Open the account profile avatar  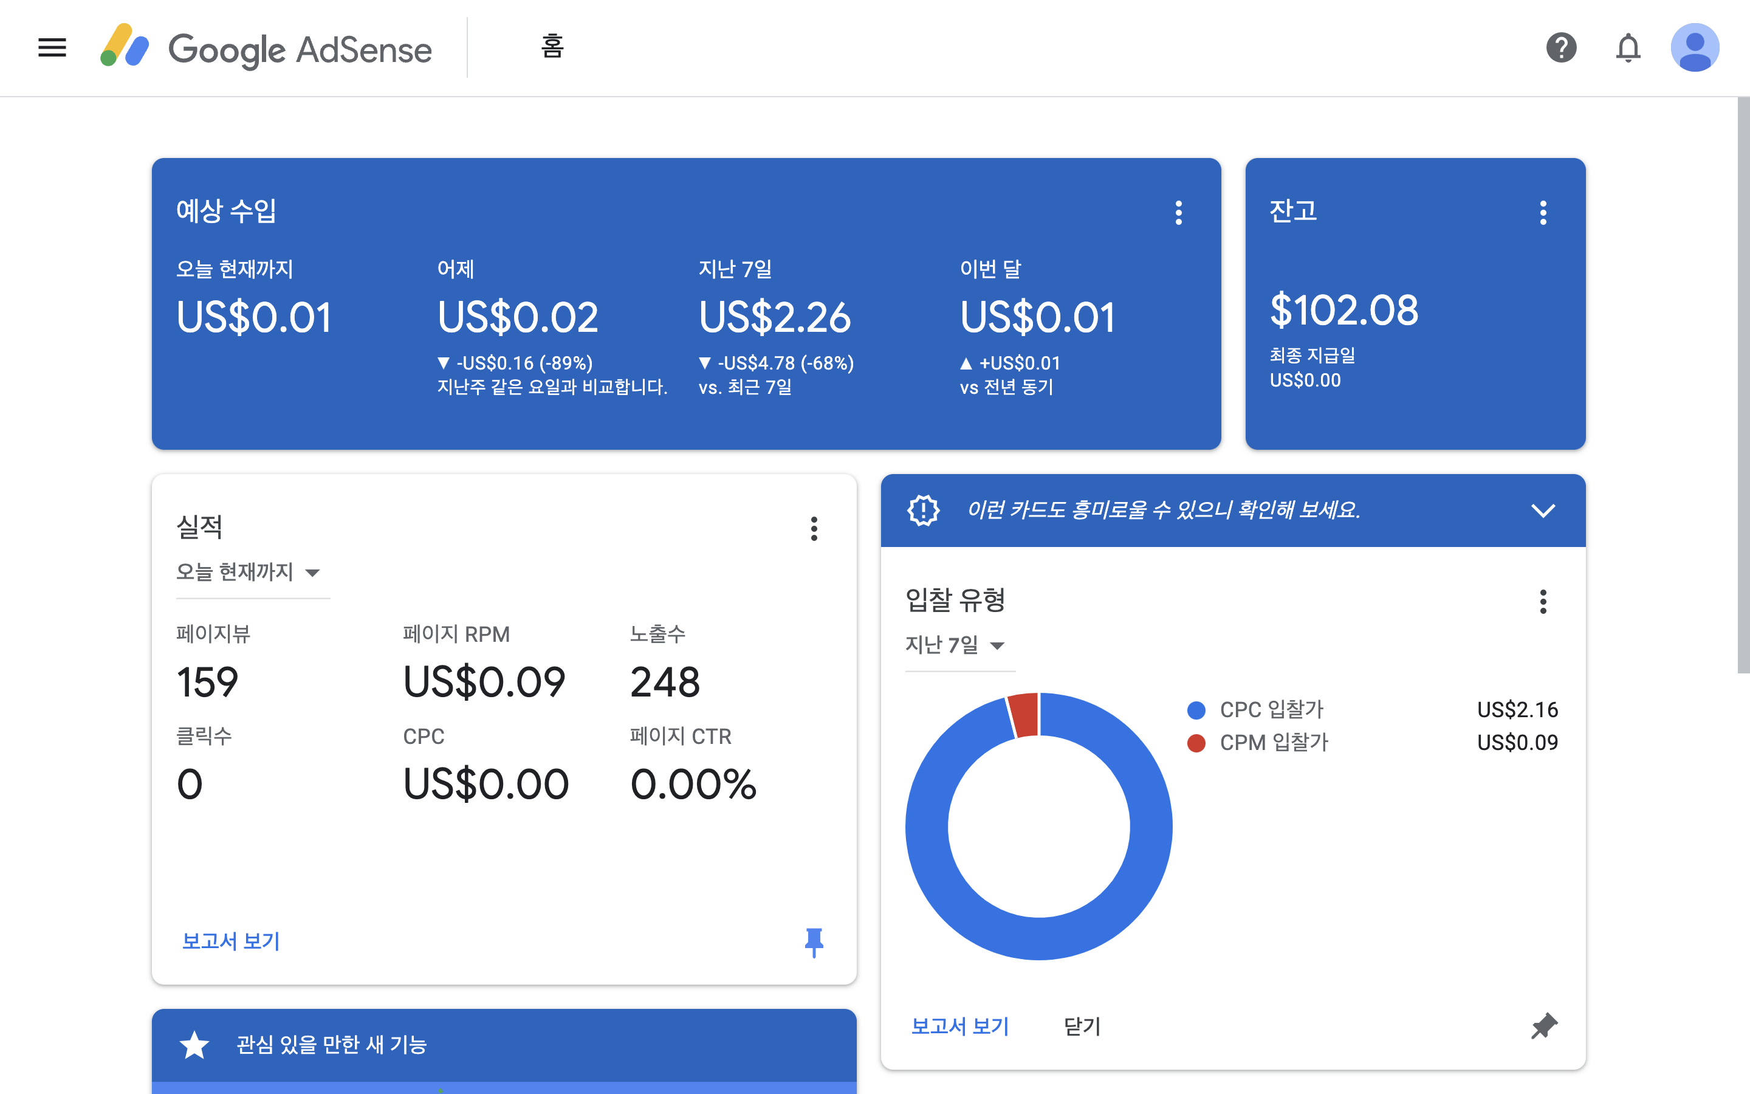click(x=1694, y=48)
